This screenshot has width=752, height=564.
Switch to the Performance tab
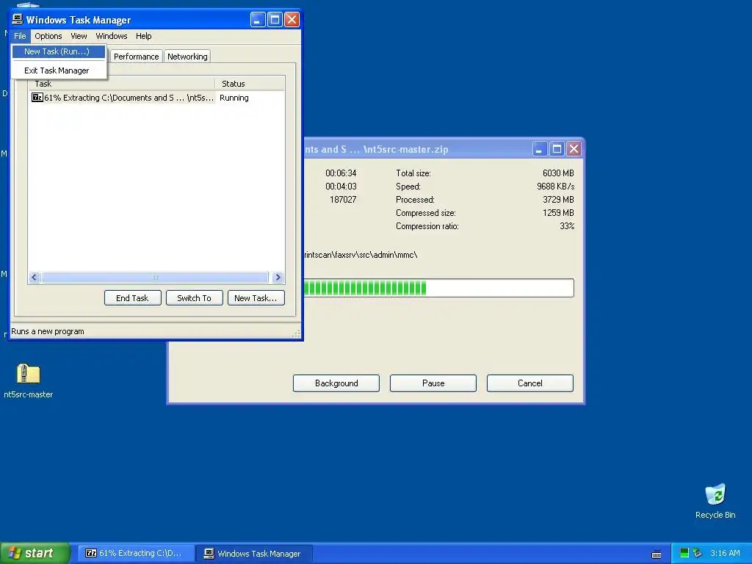click(x=136, y=57)
